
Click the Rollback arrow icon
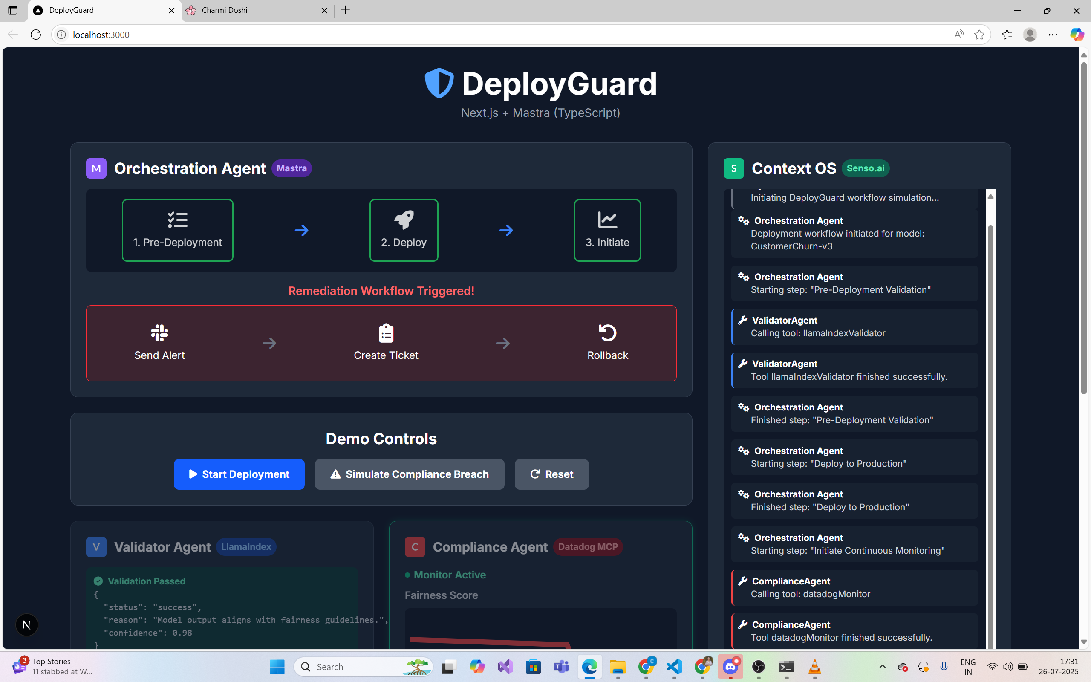[x=607, y=333]
